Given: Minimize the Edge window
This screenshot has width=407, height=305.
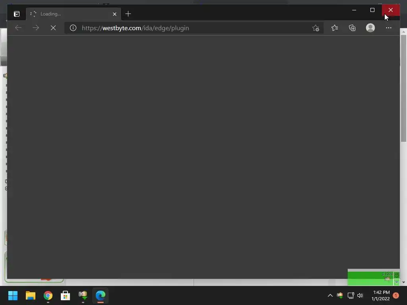Looking at the screenshot, I should coord(354,10).
